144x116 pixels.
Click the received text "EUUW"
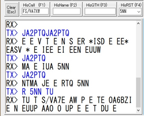coord(93,50)
